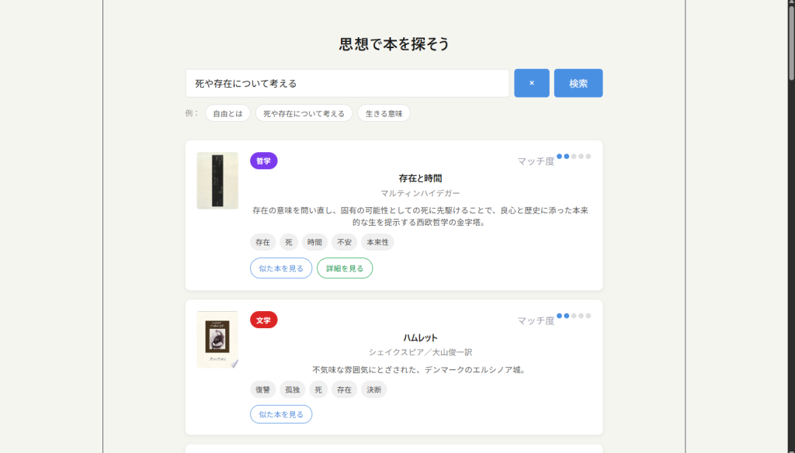Click 似た本を見る on ハムレット card
The image size is (795, 453).
click(281, 414)
